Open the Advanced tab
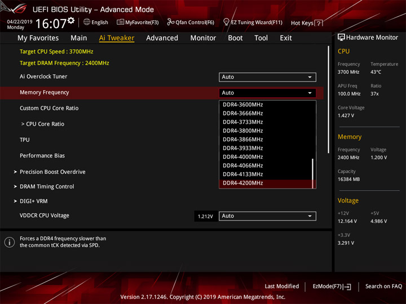This screenshot has width=406, height=304. point(162,38)
